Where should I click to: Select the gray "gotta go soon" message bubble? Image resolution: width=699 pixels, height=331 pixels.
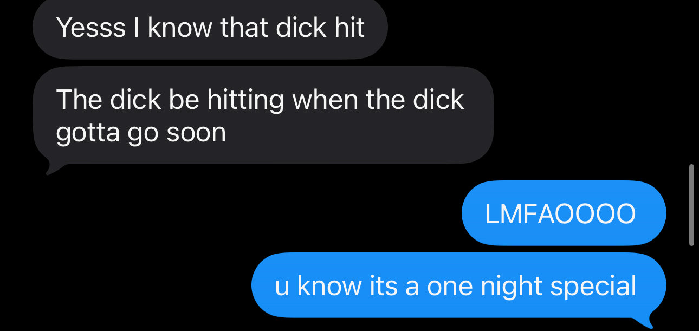263,115
